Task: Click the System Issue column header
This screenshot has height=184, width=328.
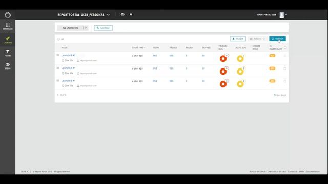Action: pos(256,48)
